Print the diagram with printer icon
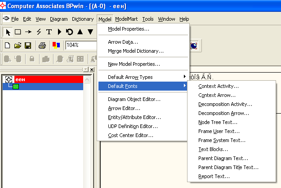281x188 pixels. [42, 45]
